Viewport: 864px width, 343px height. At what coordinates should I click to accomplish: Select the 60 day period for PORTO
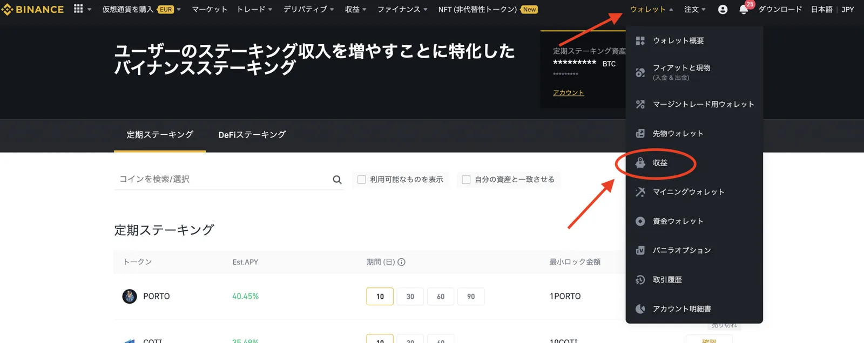pos(441,297)
